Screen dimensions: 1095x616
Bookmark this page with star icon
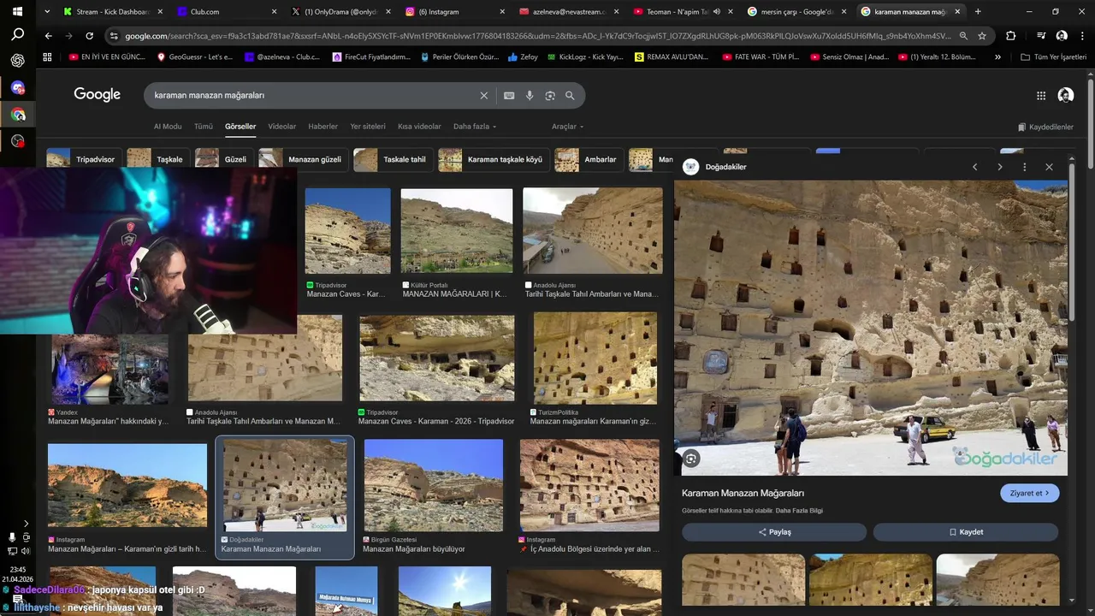point(982,36)
